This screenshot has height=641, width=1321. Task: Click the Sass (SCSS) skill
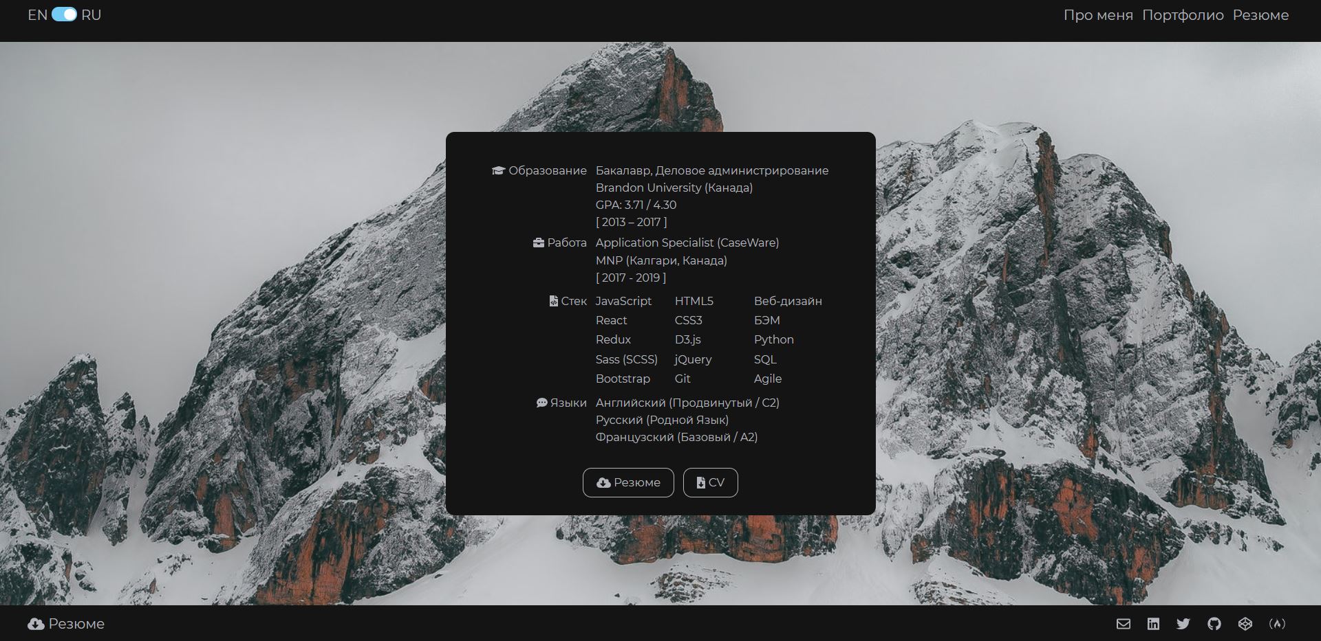(627, 359)
